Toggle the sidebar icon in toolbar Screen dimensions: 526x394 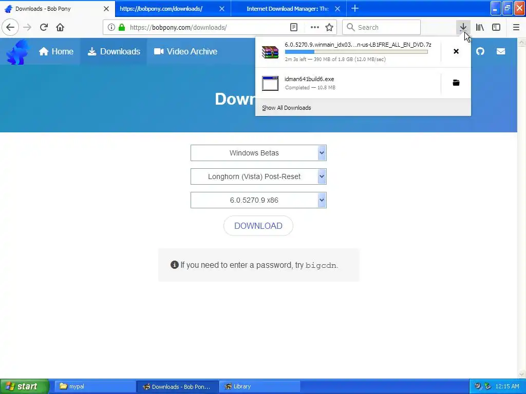point(496,27)
